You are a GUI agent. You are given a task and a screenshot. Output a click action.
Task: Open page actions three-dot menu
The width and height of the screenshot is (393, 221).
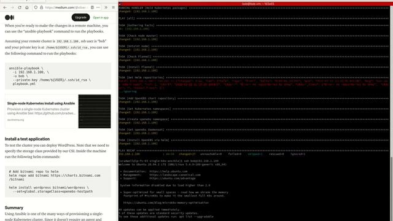[x=98, y=7]
